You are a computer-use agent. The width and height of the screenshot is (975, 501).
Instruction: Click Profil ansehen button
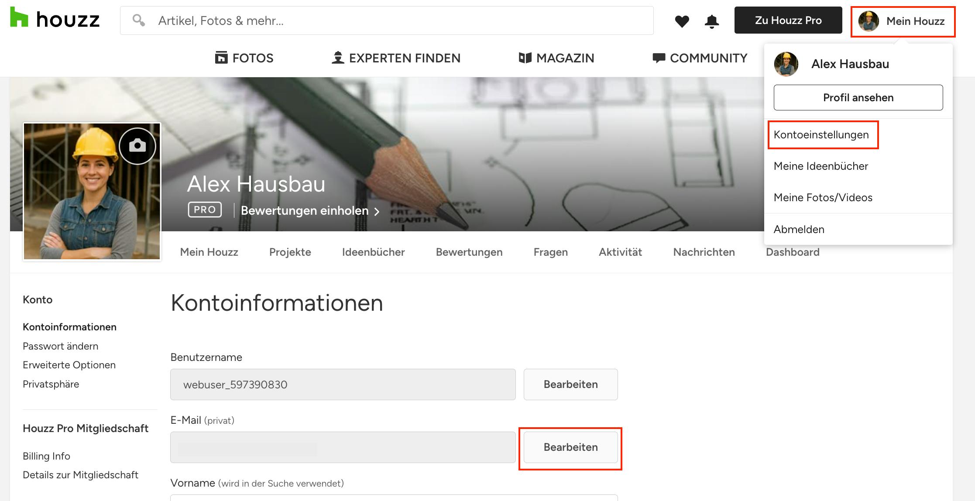(x=858, y=97)
